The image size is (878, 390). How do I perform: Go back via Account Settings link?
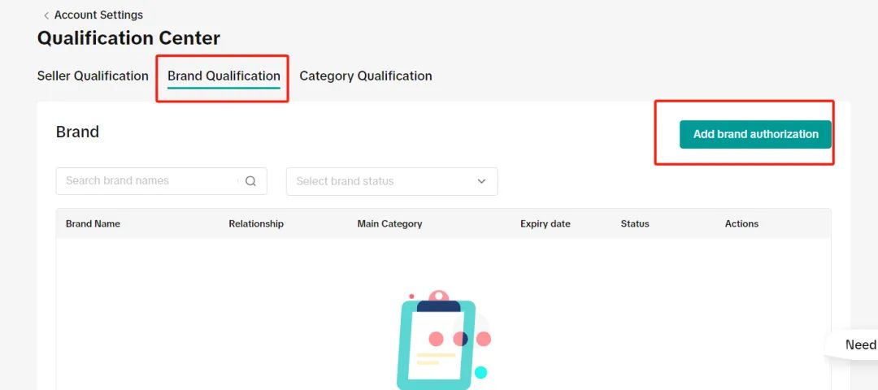pyautogui.click(x=98, y=15)
